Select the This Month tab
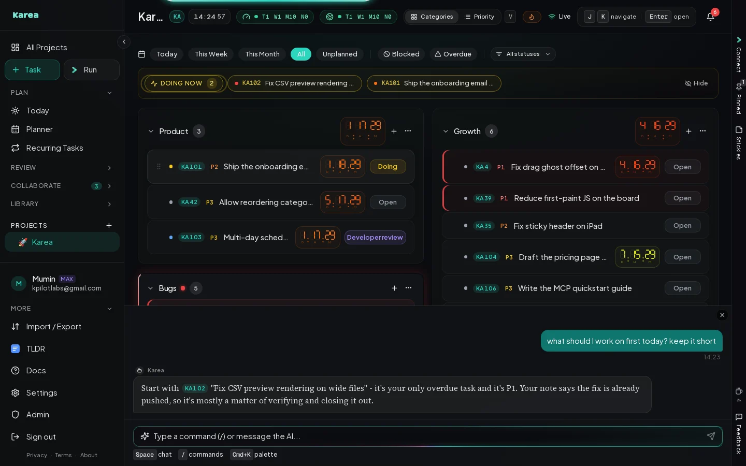Image resolution: width=746 pixels, height=466 pixels. [262, 54]
